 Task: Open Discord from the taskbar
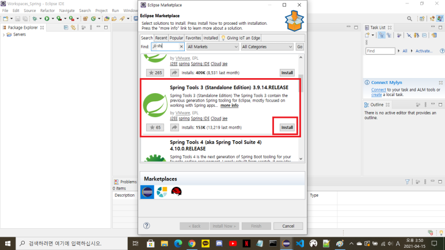(x=219, y=244)
